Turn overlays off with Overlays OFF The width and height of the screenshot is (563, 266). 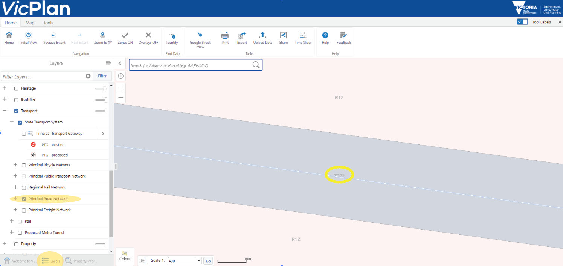tap(148, 36)
